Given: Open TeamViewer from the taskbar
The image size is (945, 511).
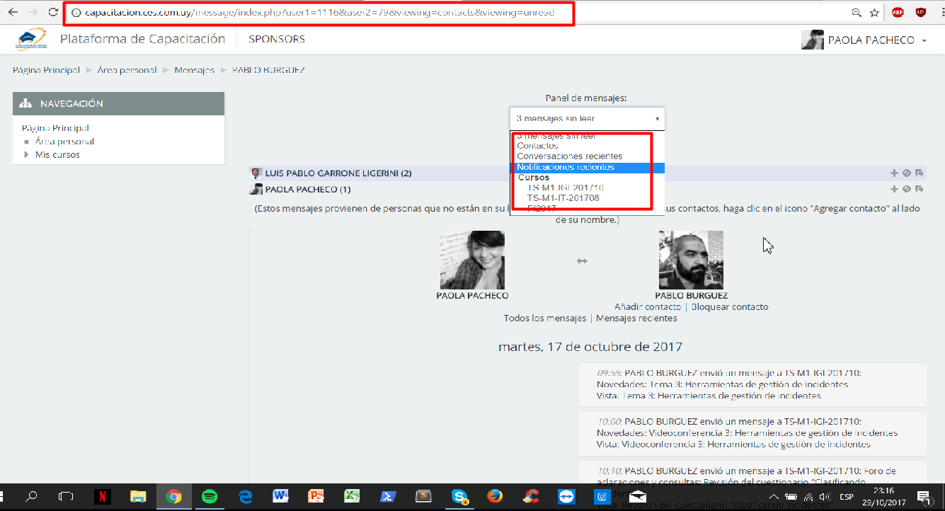Looking at the screenshot, I should (566, 496).
